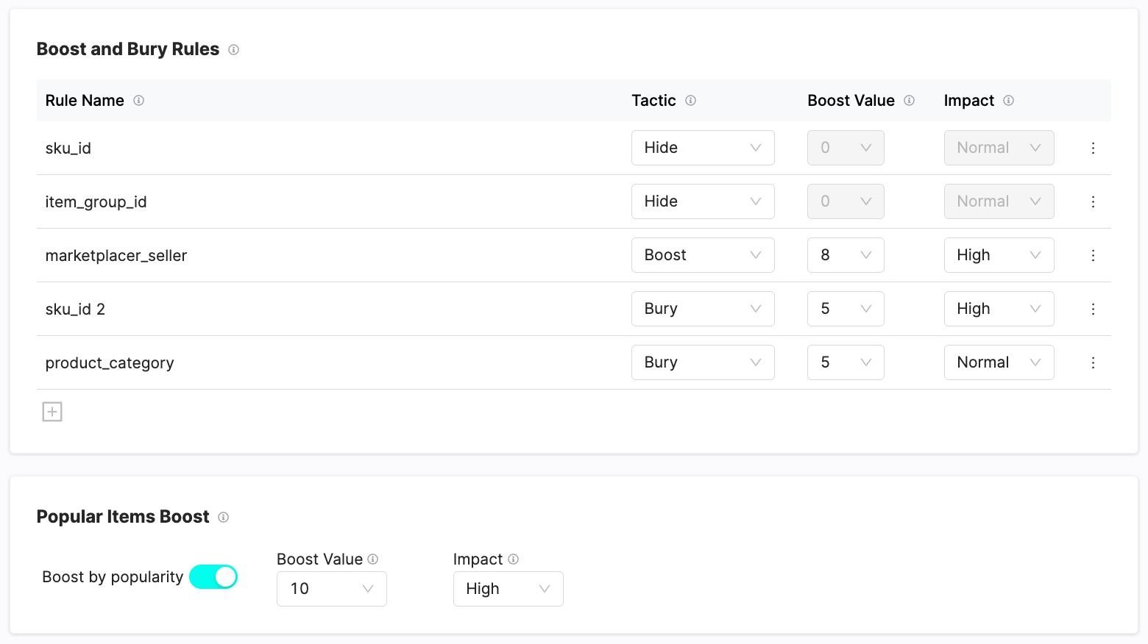This screenshot has width=1148, height=644.
Task: Click info icon next to Impact column header
Action: coord(1008,101)
